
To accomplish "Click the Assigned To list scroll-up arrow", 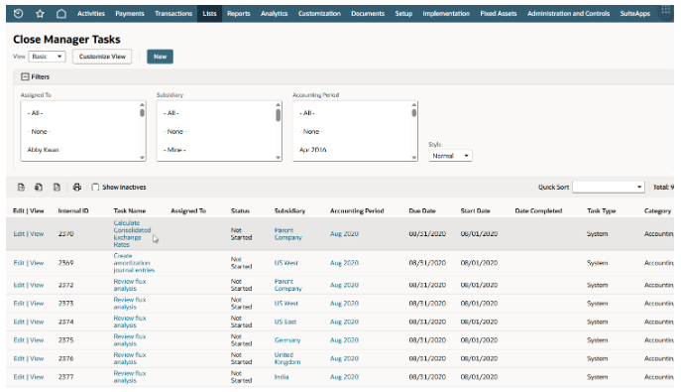I will tap(142, 105).
